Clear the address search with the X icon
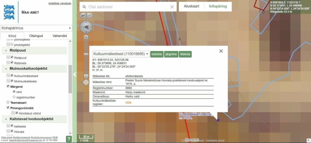 (x=172, y=7)
